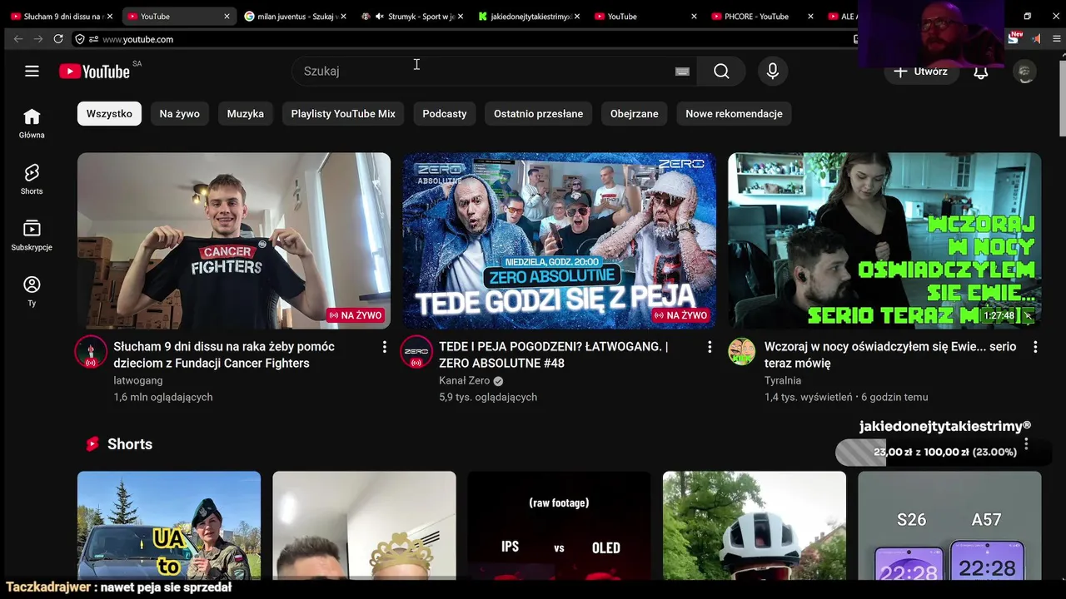Select the Na żywo filter chip
Viewport: 1066px width, 599px height.
tap(180, 114)
